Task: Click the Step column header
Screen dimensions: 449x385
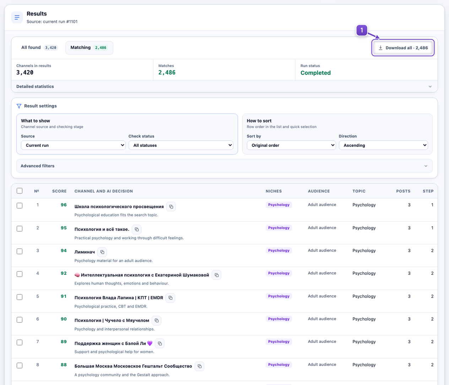Action: coord(428,191)
